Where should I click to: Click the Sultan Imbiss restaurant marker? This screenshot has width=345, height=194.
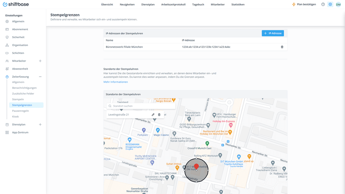pos(177,168)
